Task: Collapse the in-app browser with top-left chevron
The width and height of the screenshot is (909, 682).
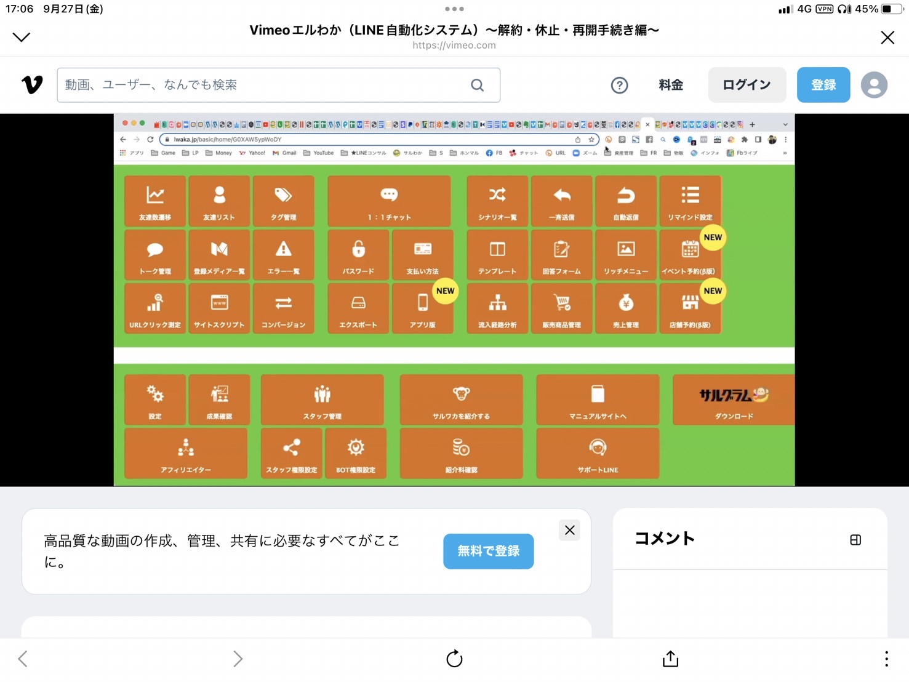Action: pos(22,37)
